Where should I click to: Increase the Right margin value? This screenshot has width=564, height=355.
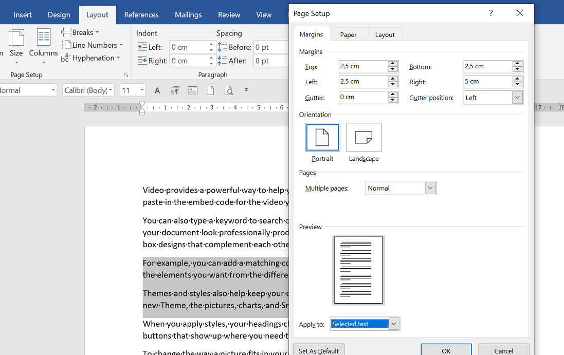517,79
